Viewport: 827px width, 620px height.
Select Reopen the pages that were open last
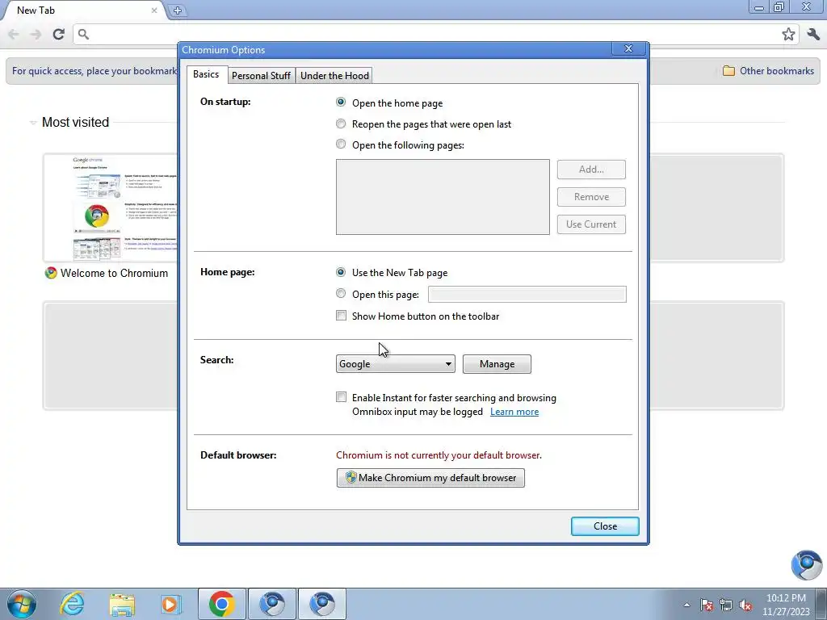[x=341, y=124]
